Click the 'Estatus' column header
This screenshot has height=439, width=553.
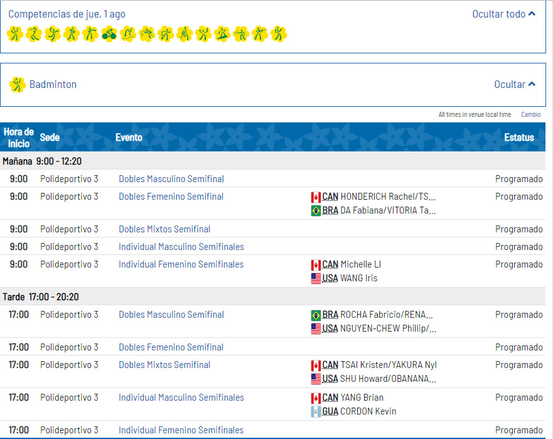click(x=519, y=138)
